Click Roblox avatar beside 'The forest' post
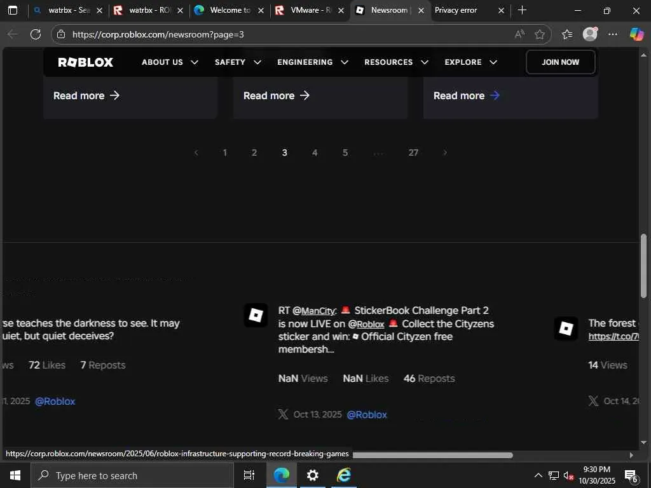Screen dimensions: 651x488 pos(566,329)
